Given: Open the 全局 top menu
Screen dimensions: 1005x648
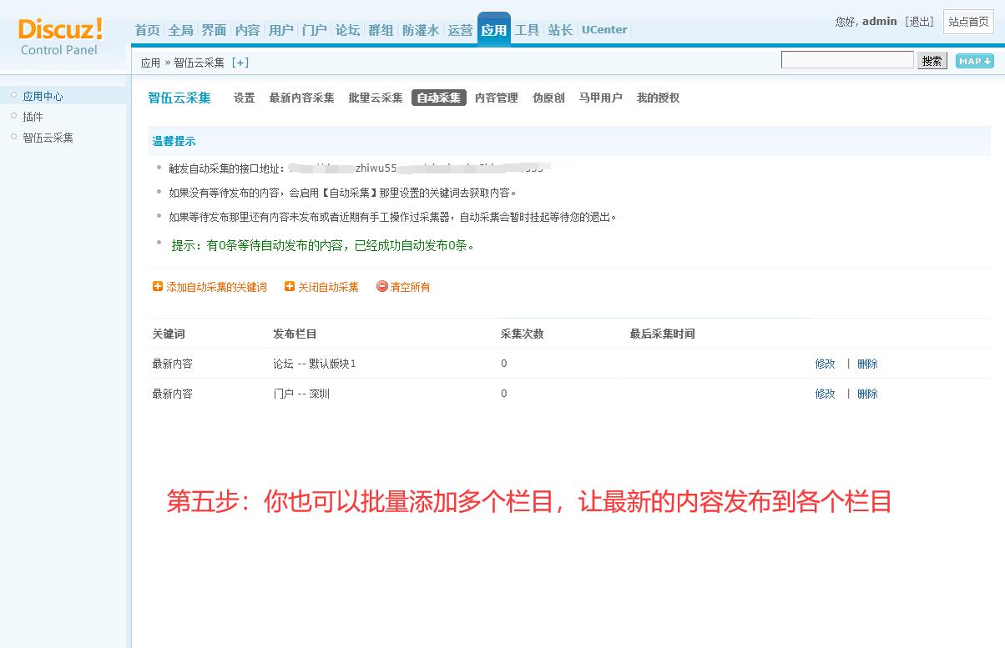Looking at the screenshot, I should click(180, 30).
